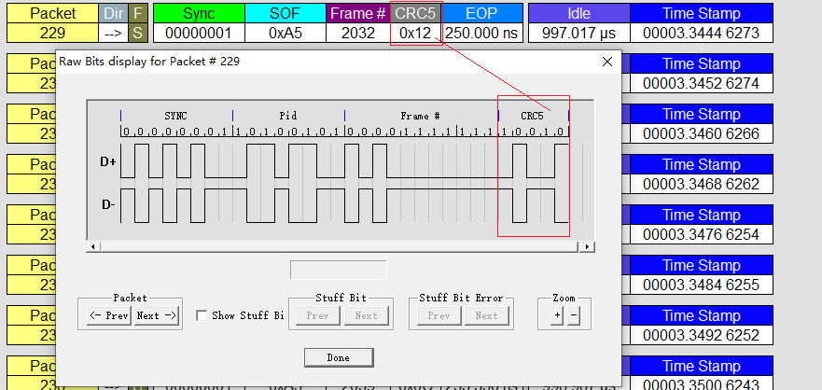Click the Sync header cell
The height and width of the screenshot is (390, 822).
[x=199, y=13]
